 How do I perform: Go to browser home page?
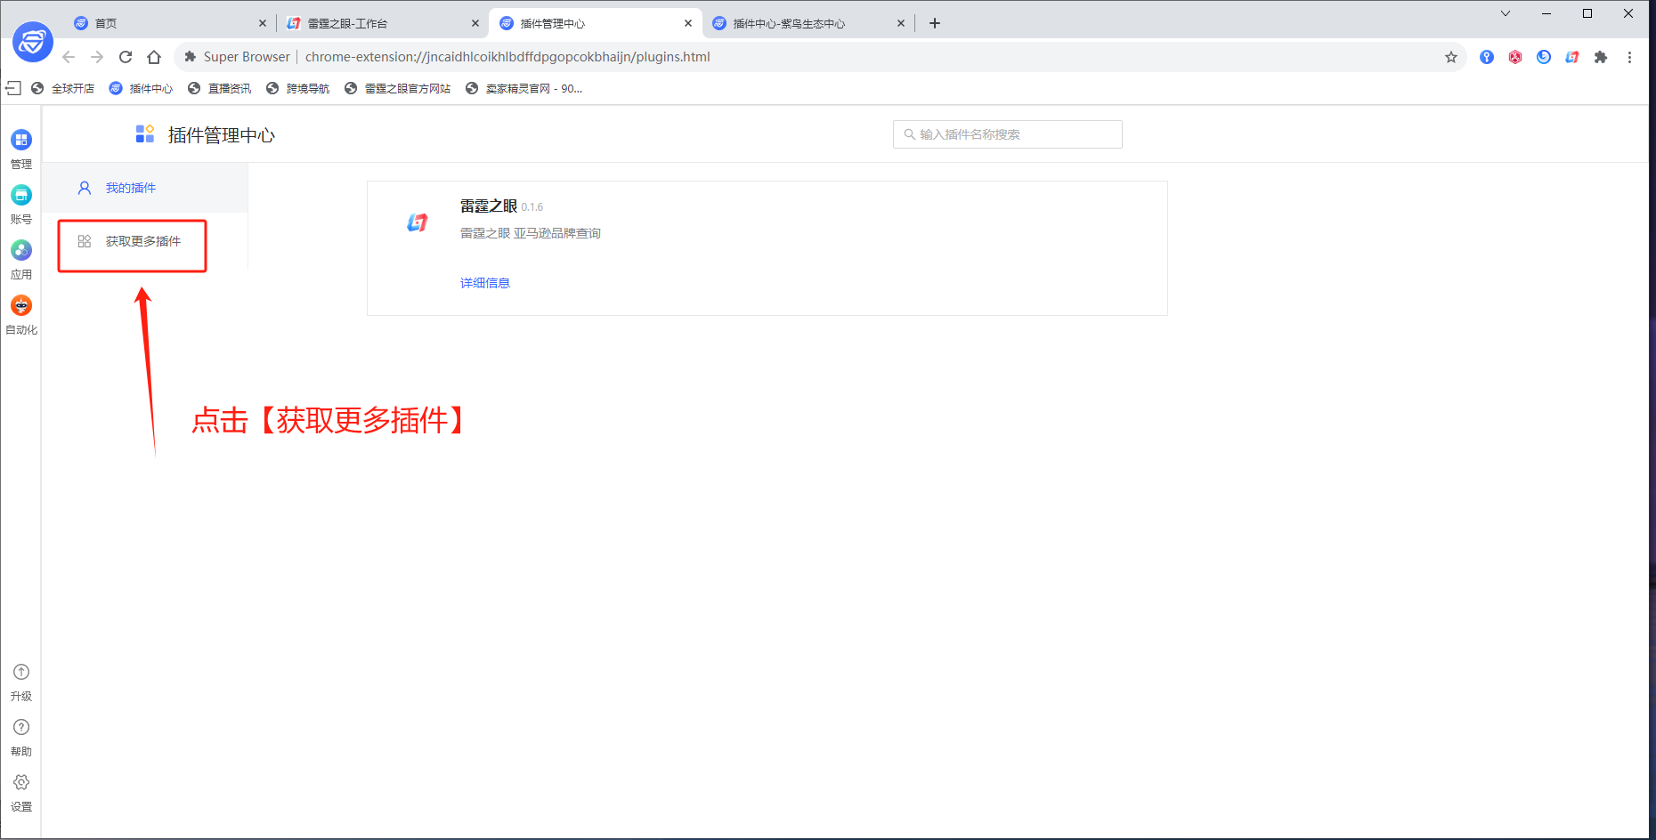click(154, 57)
